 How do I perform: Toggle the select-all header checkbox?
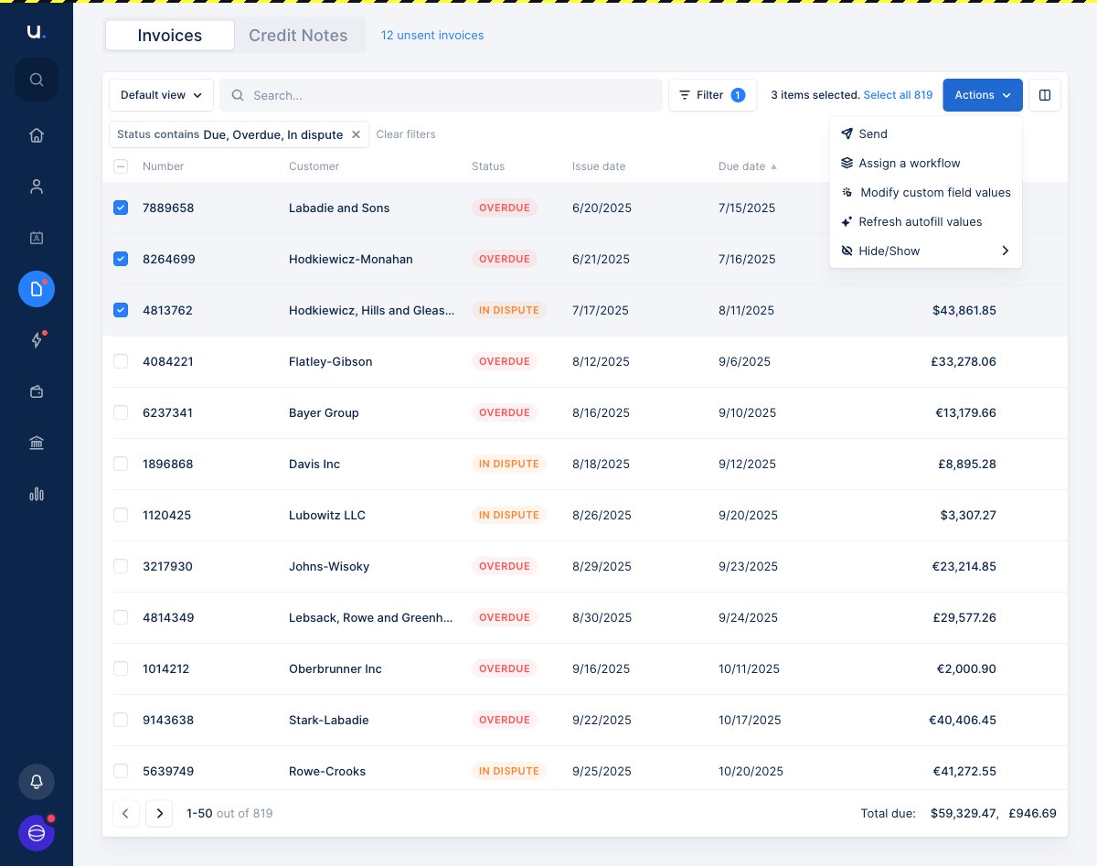pos(121,166)
